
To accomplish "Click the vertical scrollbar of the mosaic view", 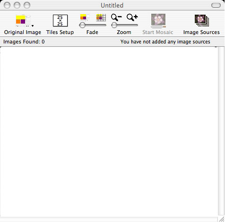I will click(221, 131).
